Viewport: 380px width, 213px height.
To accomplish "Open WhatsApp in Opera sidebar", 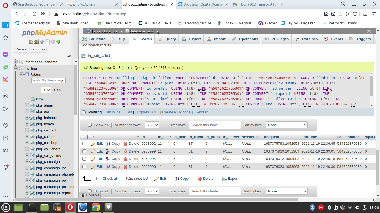I will (6, 67).
